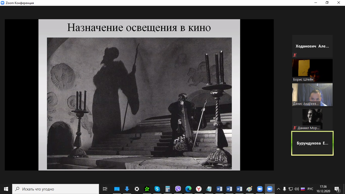Launch Microsoft Edge from taskbar
Screen dimensions: 345x194
tap(188, 189)
